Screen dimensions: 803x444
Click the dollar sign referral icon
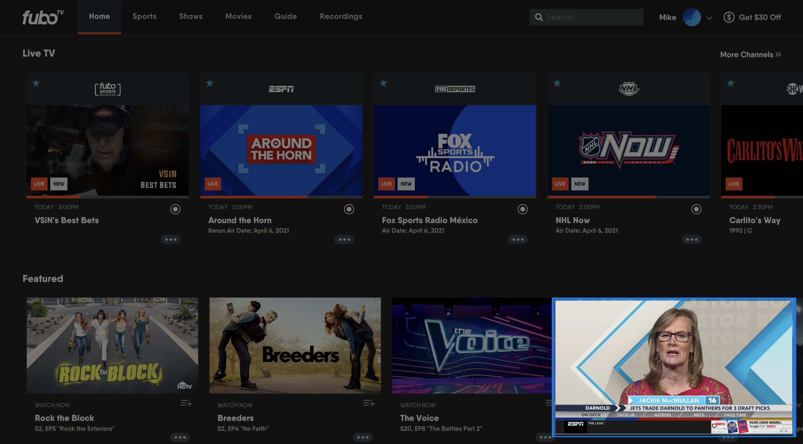tap(729, 17)
